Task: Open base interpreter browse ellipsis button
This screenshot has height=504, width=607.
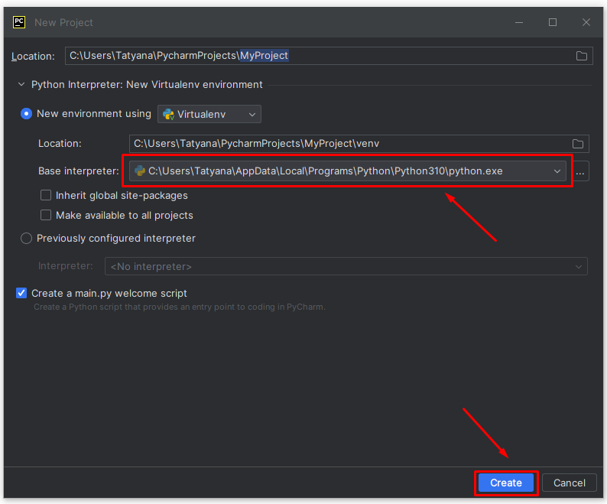Action: (580, 171)
